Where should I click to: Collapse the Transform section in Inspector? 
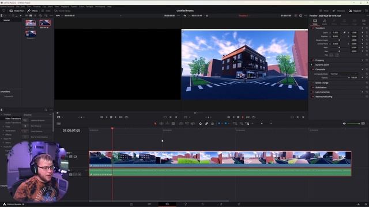[x=320, y=28]
